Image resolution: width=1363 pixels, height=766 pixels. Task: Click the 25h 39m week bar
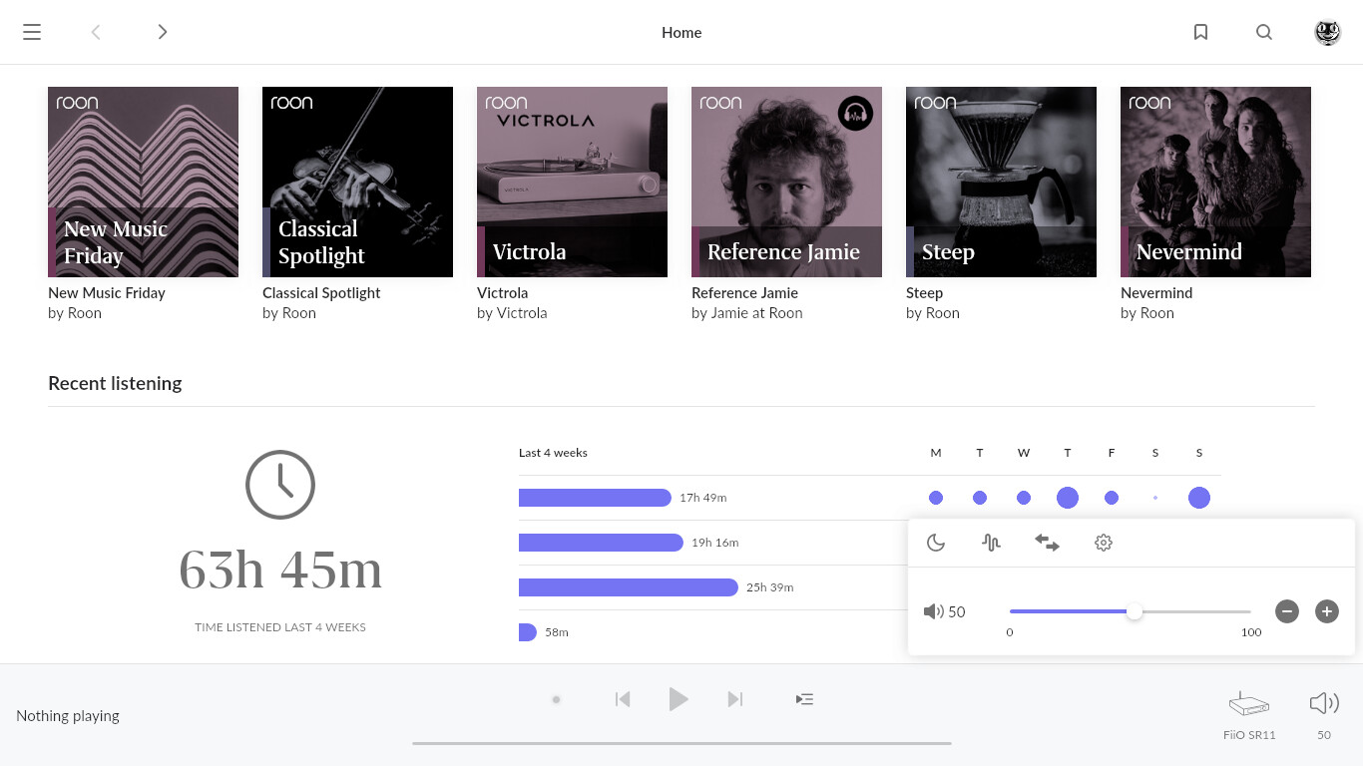(x=629, y=587)
